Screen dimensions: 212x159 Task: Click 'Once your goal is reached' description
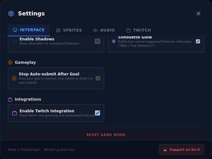(56, 80)
